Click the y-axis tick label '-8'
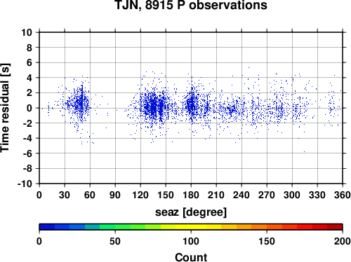Image resolution: width=351 pixels, height=262 pixels. 27,169
